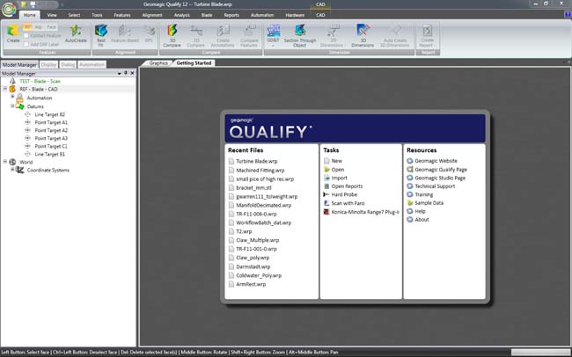572x357 pixels.
Task: Click the Hard Probe task icon
Action: click(326, 194)
